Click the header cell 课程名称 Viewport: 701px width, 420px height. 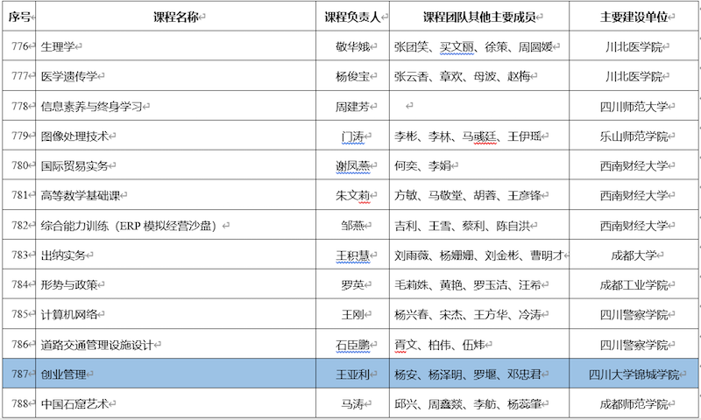(176, 17)
